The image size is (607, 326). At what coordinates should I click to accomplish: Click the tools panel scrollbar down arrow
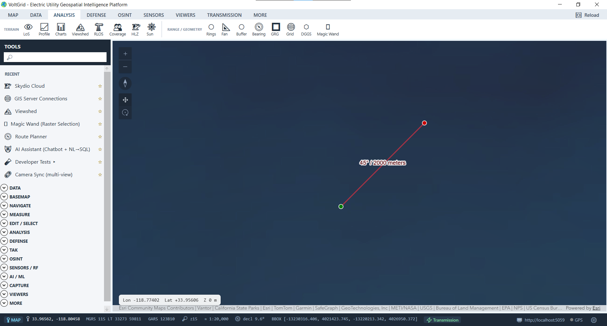pyautogui.click(x=107, y=309)
